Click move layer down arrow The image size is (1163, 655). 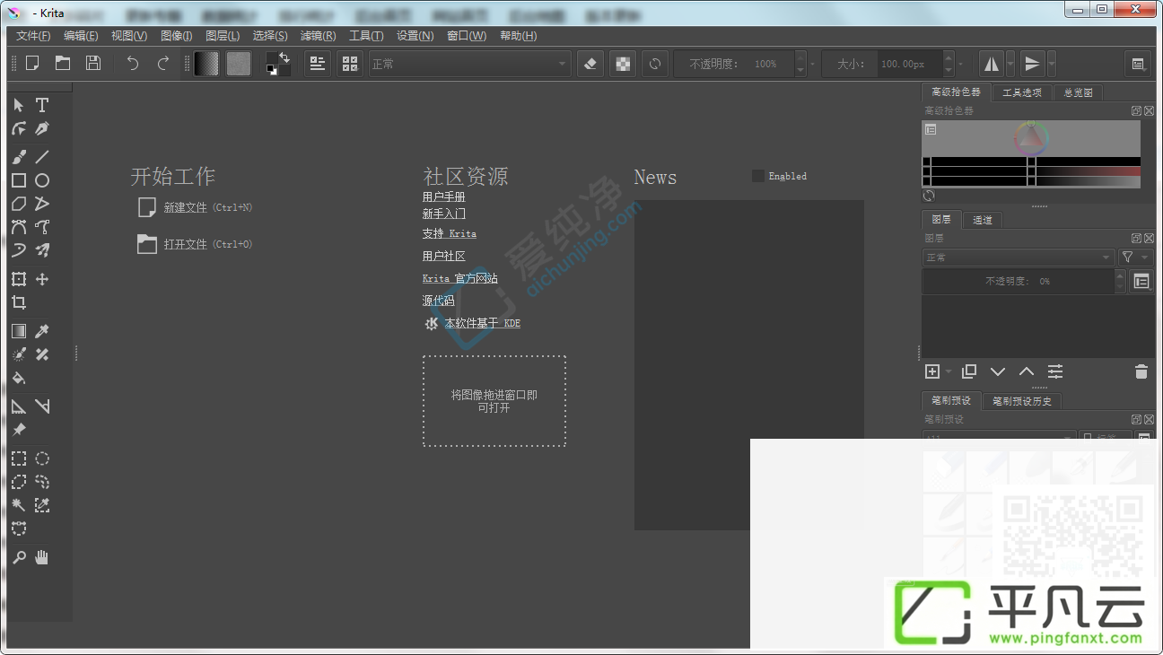[998, 371]
